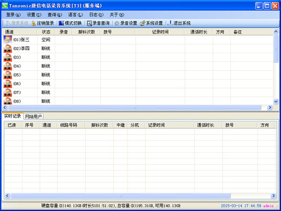Open the 登录(A) menu
The image size is (281, 211).
coord(13,15)
